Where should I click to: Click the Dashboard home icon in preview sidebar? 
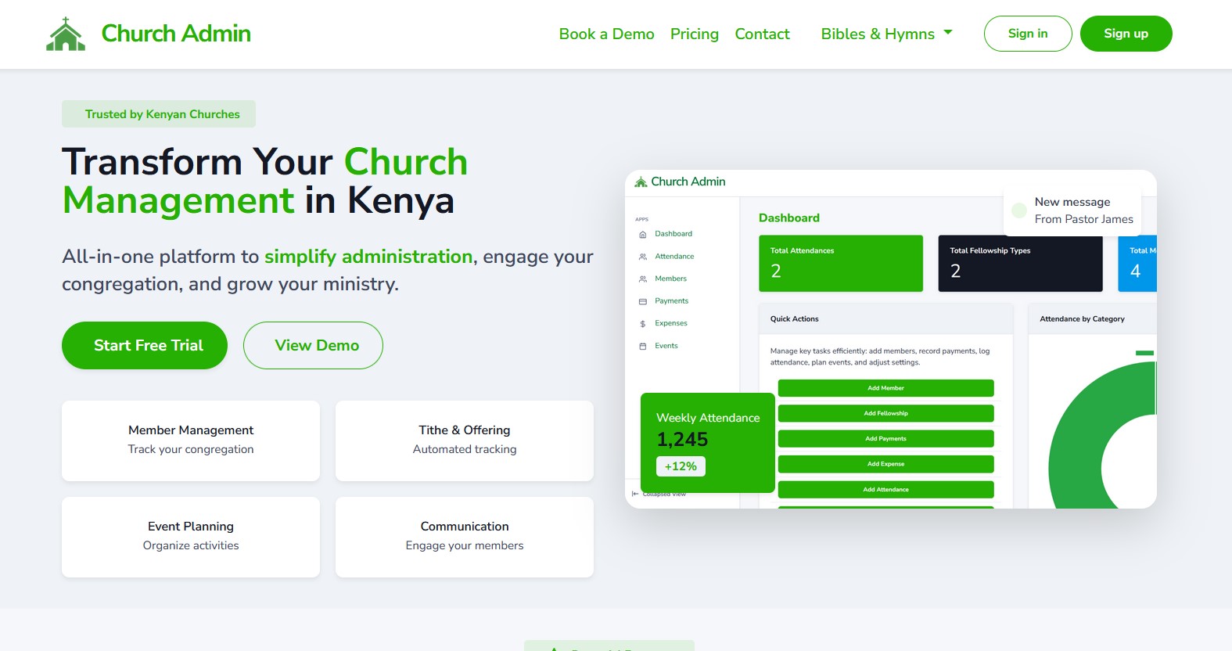pyautogui.click(x=643, y=234)
